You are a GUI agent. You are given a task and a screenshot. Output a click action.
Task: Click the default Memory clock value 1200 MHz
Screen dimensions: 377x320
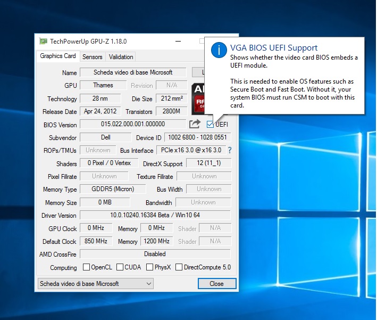156,241
